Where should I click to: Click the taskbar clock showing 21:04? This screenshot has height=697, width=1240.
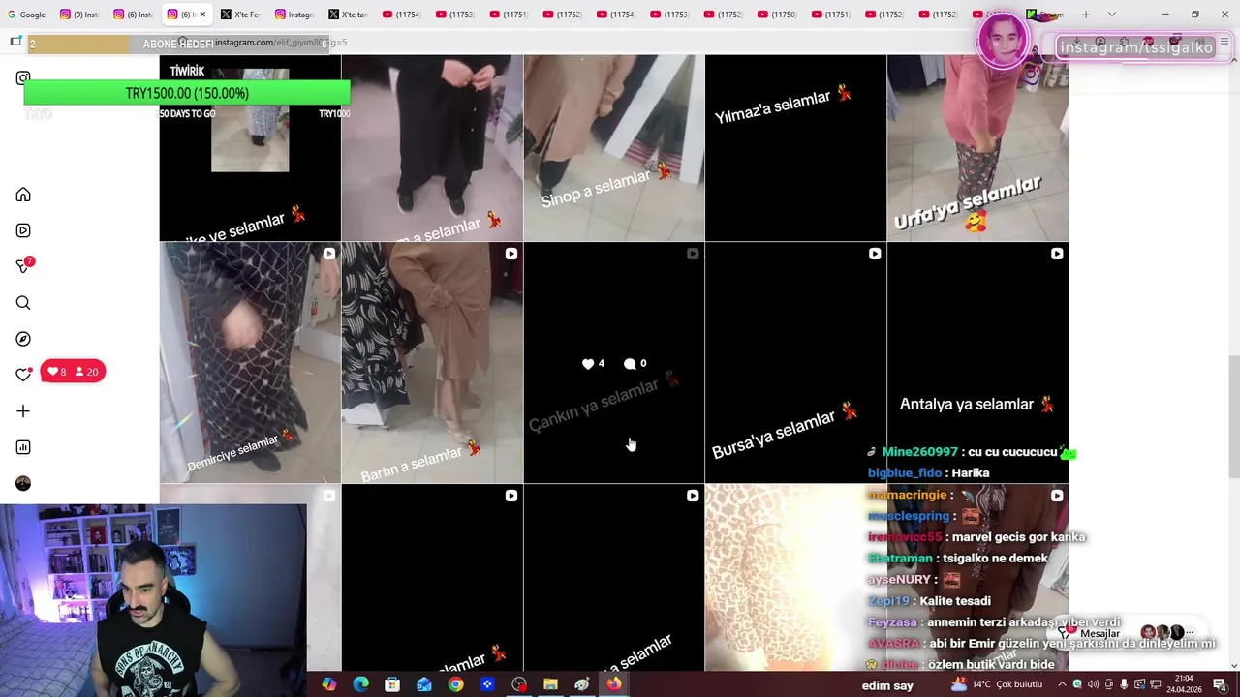point(1184,684)
